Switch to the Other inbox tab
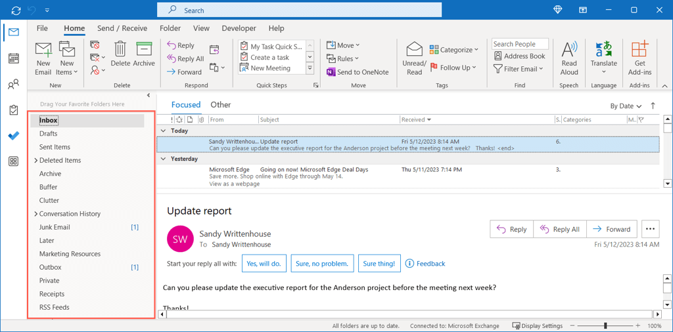Screen dimensions: 673x332 [221, 104]
